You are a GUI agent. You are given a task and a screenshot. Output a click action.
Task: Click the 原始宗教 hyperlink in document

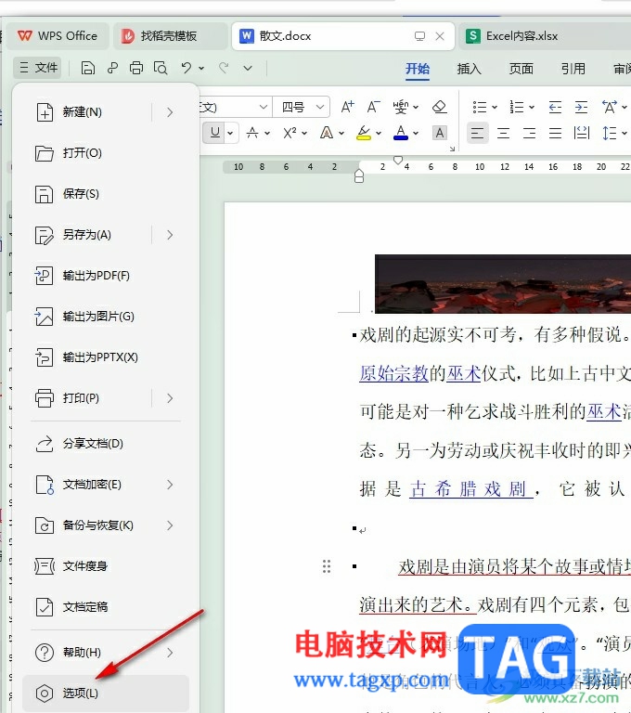point(393,374)
